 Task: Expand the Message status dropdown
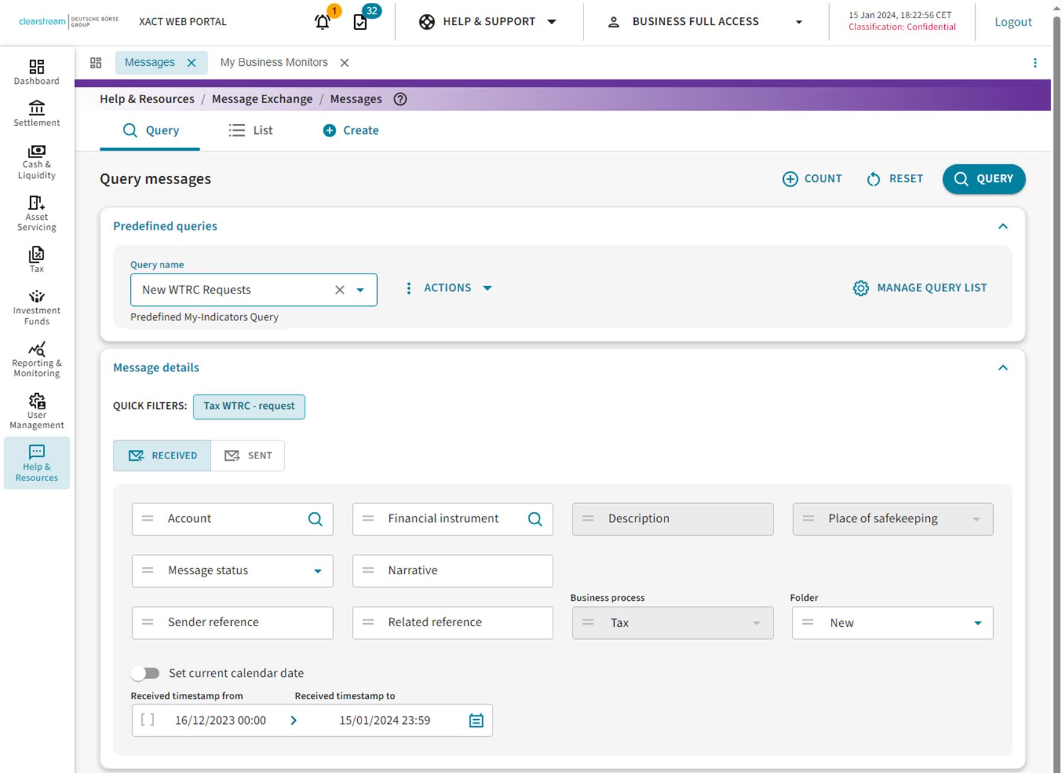(317, 571)
